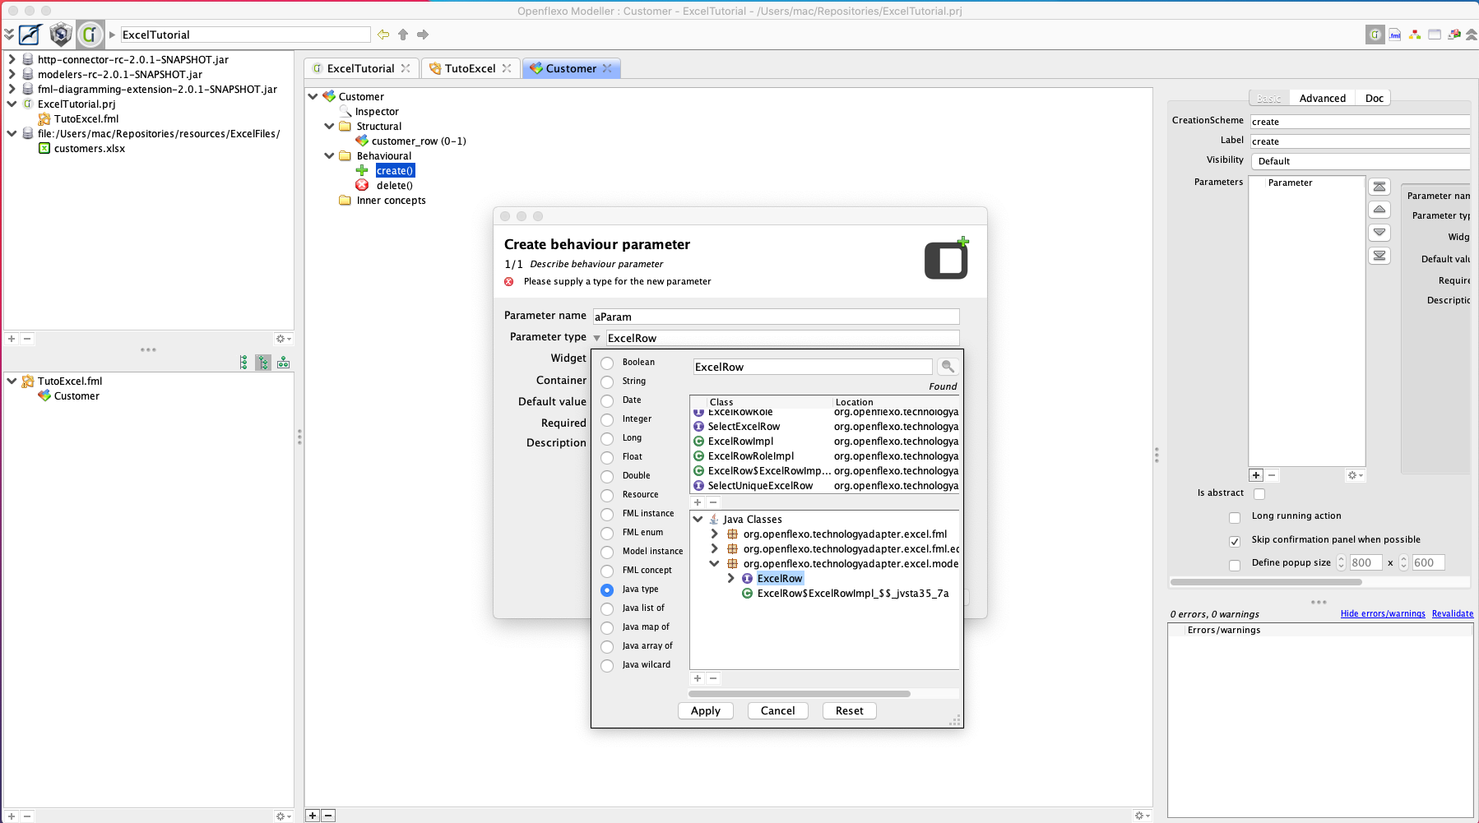Click the selected middle hierarchy view icon
This screenshot has height=823, width=1479.
263,363
